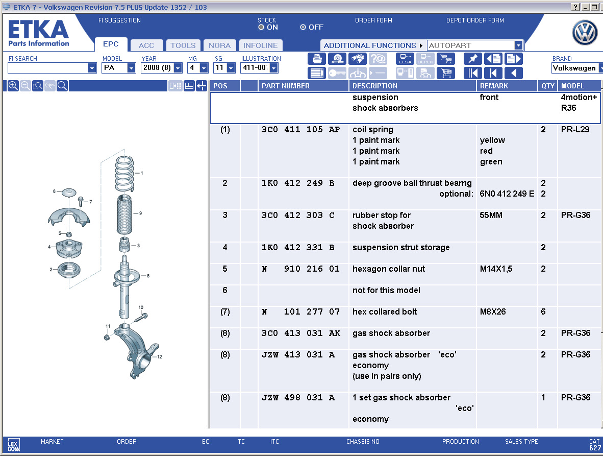Click the Volkswagen logo

coord(585,33)
